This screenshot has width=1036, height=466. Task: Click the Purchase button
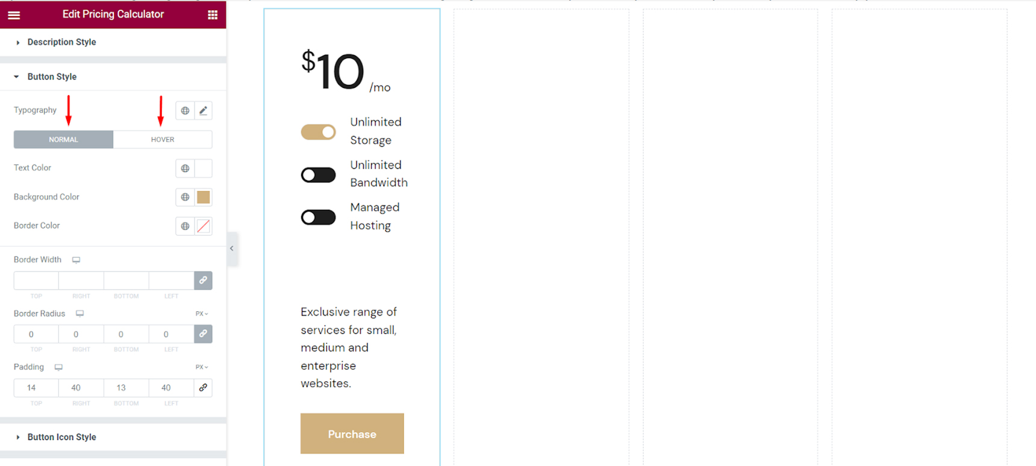[x=352, y=433]
